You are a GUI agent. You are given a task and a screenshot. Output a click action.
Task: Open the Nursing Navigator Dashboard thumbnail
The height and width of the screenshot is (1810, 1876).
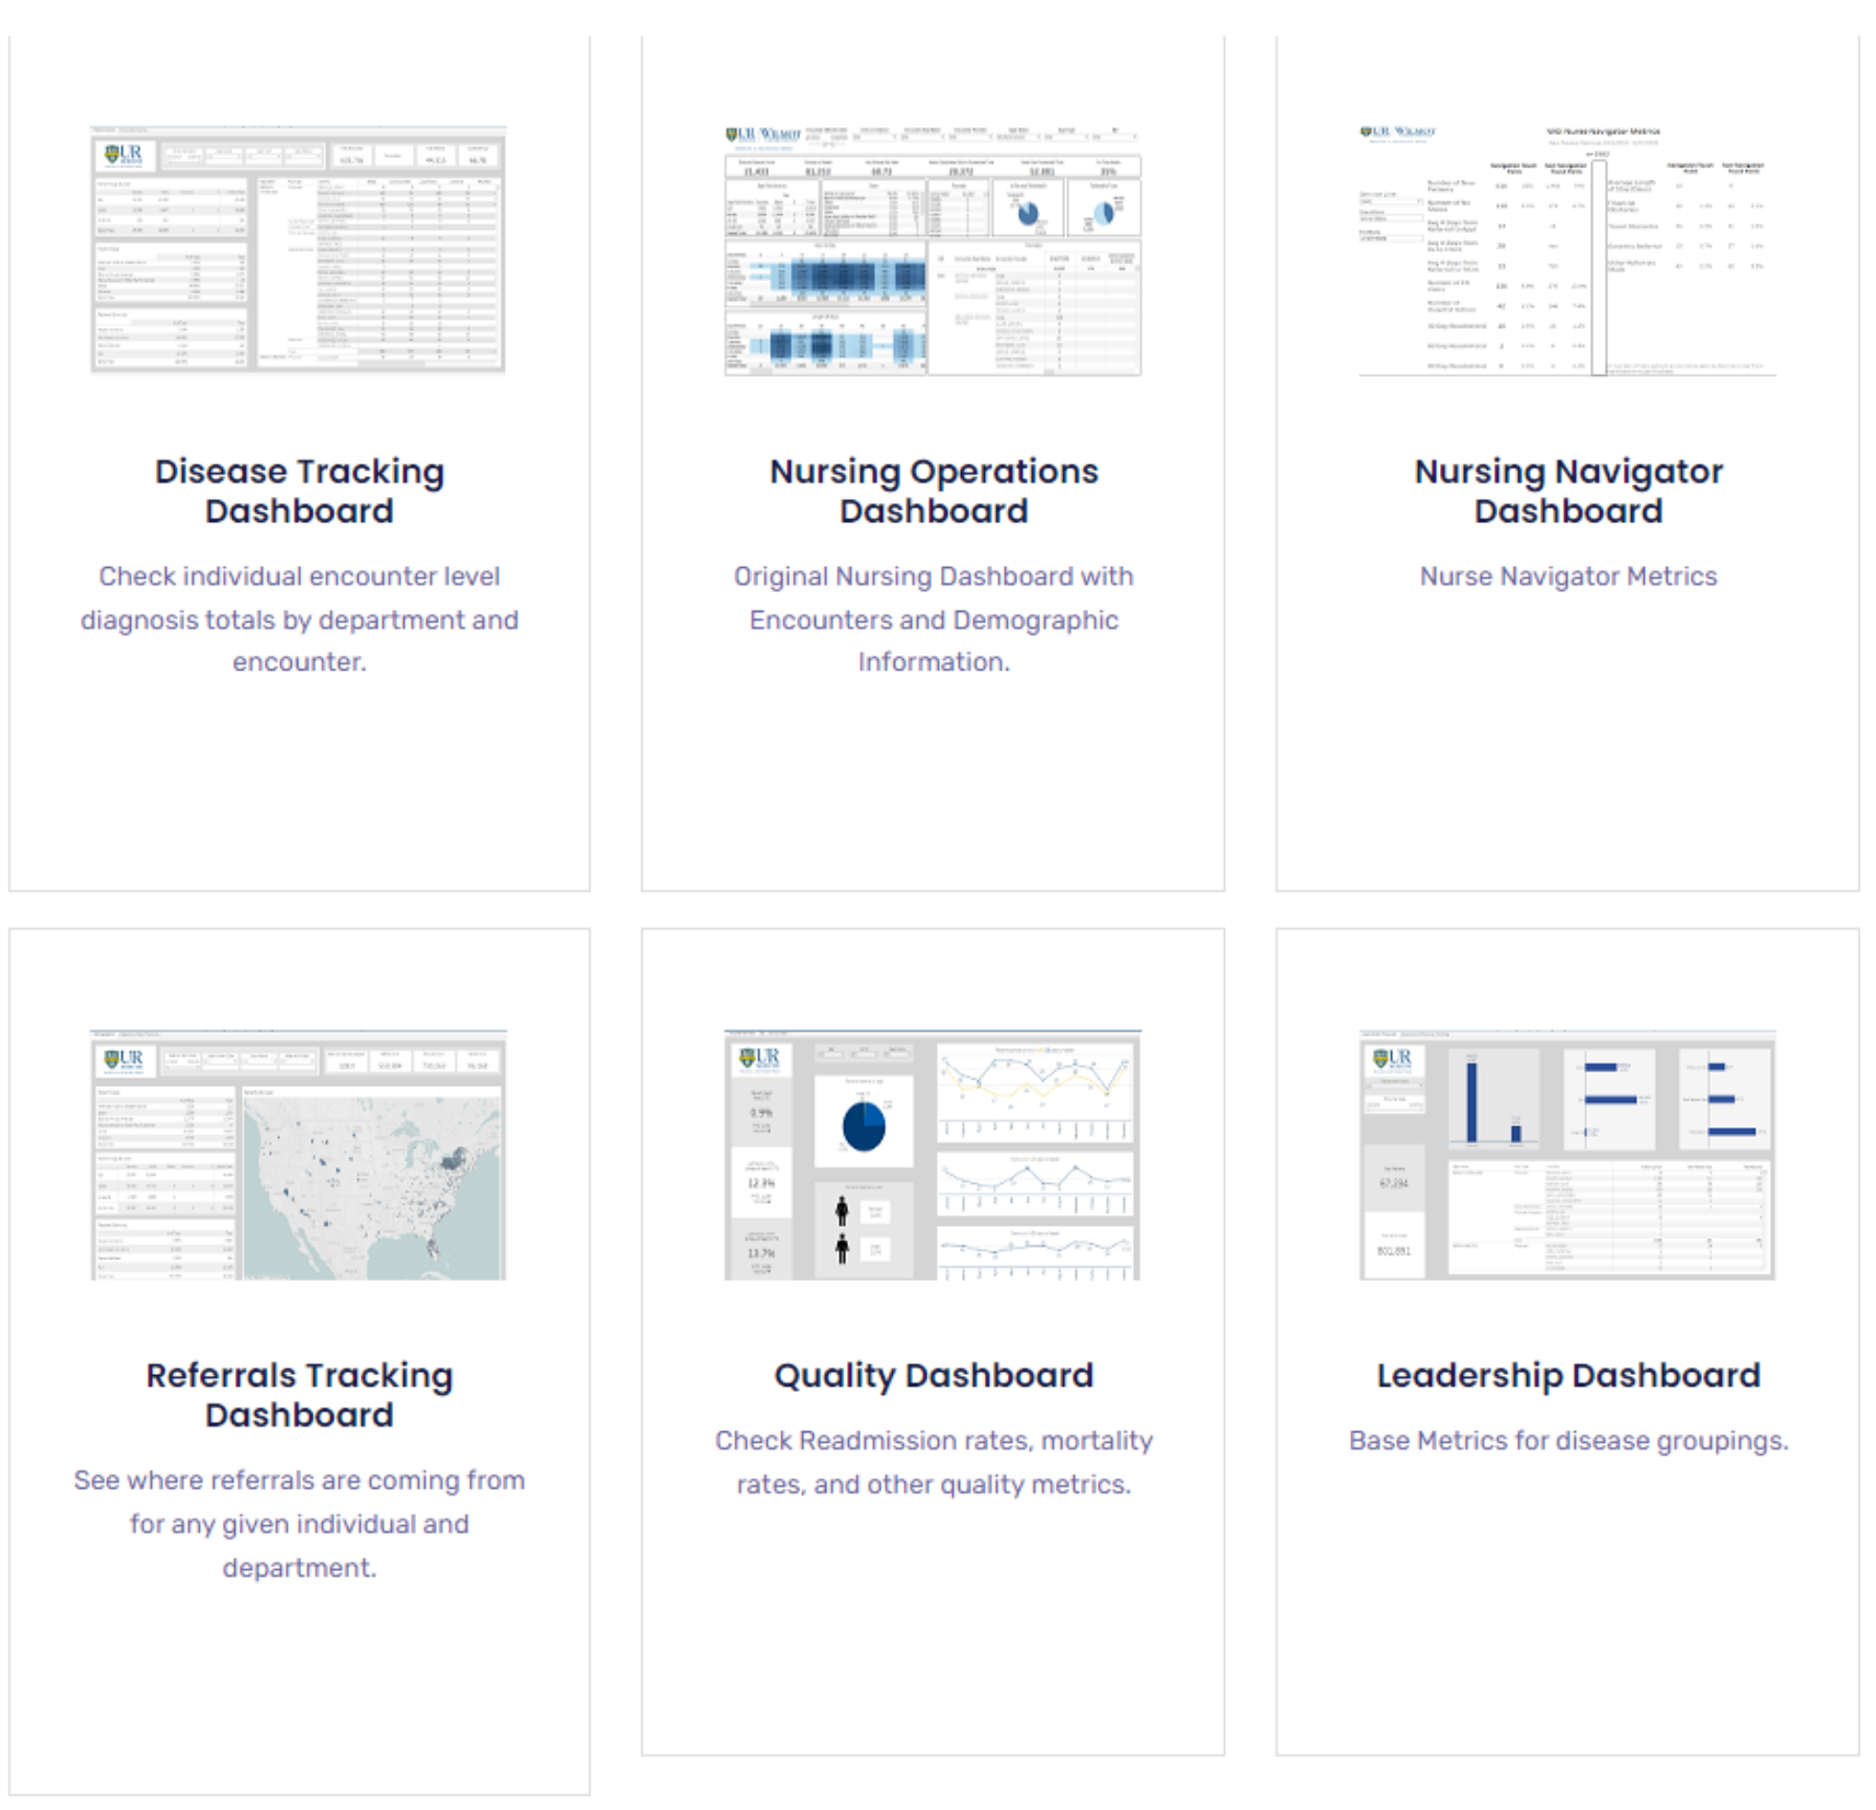1568,251
